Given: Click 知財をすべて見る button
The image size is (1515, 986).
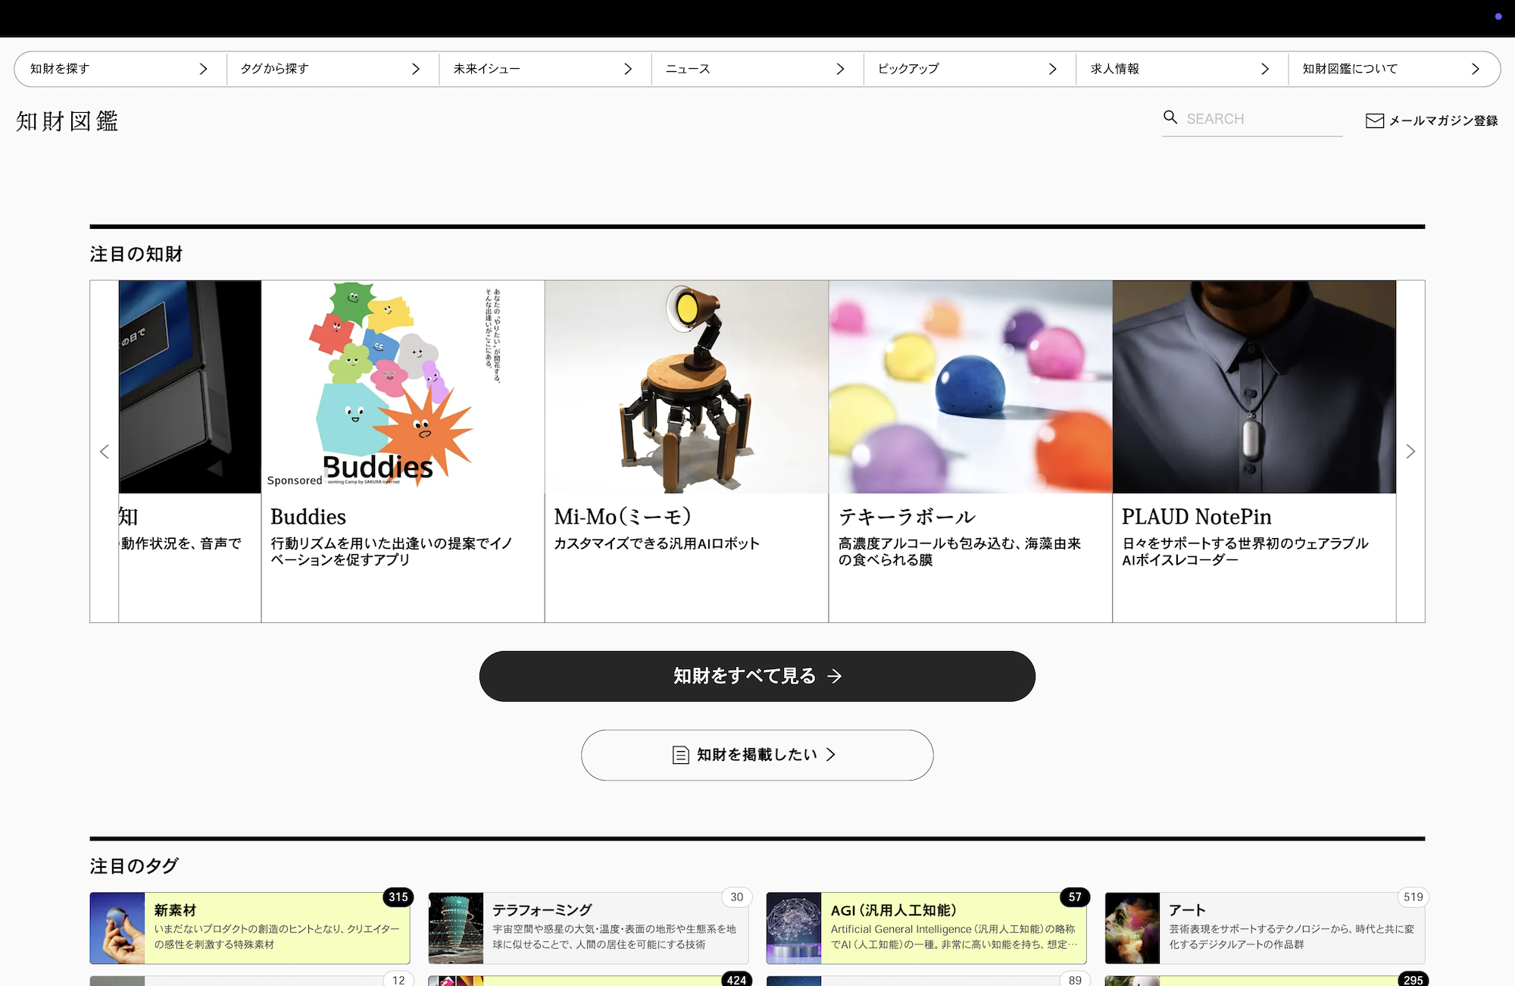Looking at the screenshot, I should point(757,676).
